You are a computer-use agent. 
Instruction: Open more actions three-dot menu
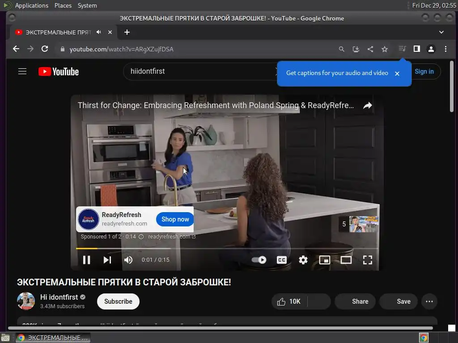click(429, 301)
